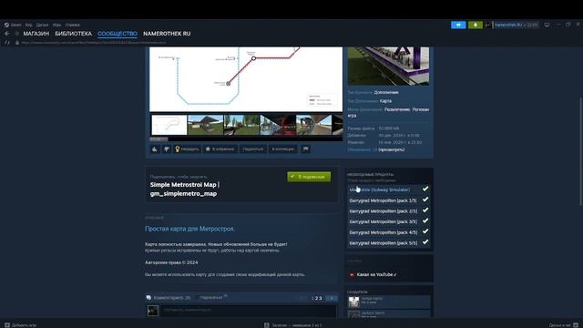Click the forward navigation arrow
The image size is (583, 328).
coord(16,34)
